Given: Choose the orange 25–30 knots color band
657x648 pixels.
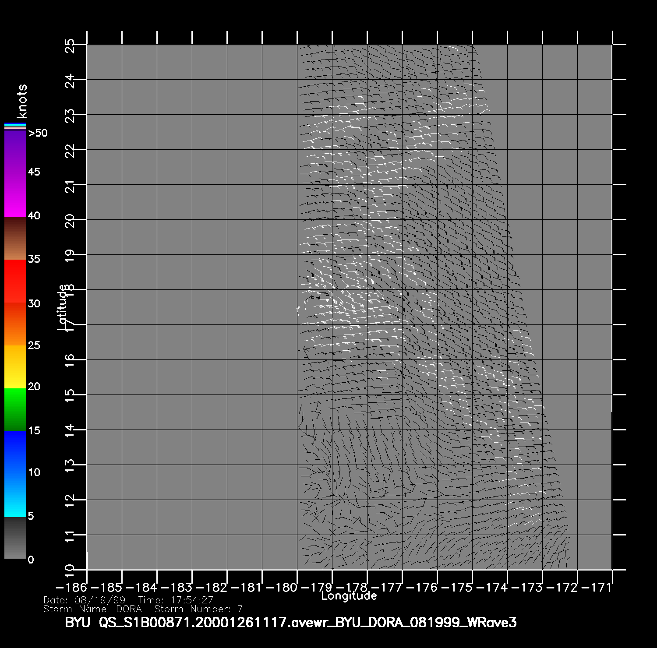Looking at the screenshot, I should pyautogui.click(x=15, y=324).
